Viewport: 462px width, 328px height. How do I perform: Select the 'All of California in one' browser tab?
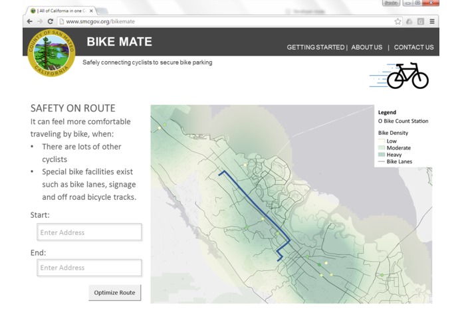pos(62,11)
